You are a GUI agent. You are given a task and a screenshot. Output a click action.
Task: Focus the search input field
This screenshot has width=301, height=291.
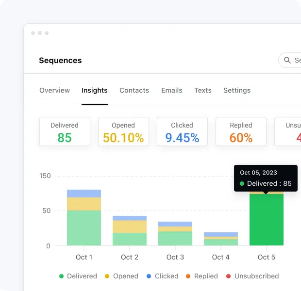point(297,61)
